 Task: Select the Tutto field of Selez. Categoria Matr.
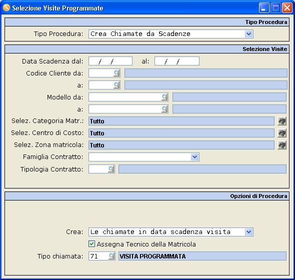click(181, 121)
